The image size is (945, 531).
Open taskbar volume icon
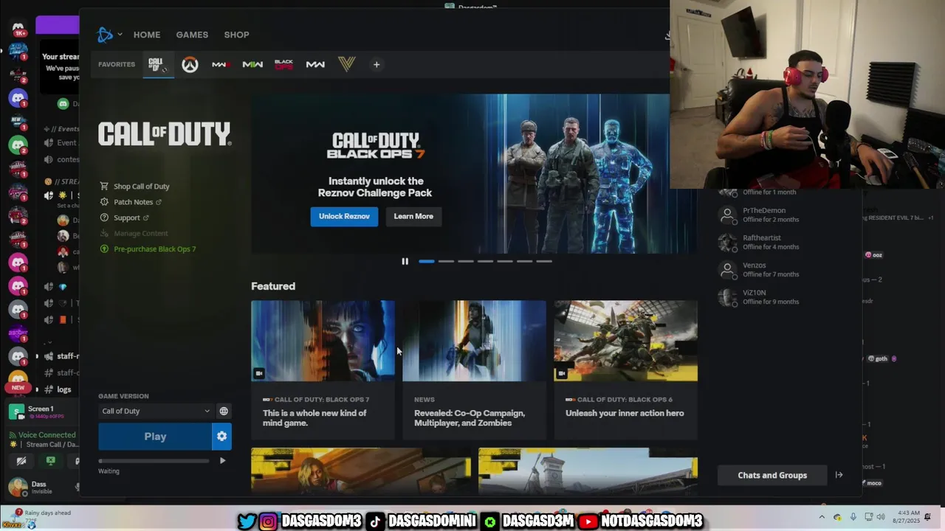tap(882, 518)
